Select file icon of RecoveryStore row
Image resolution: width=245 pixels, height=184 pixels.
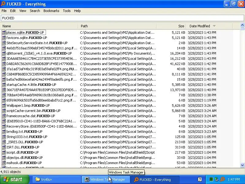(4, 126)
